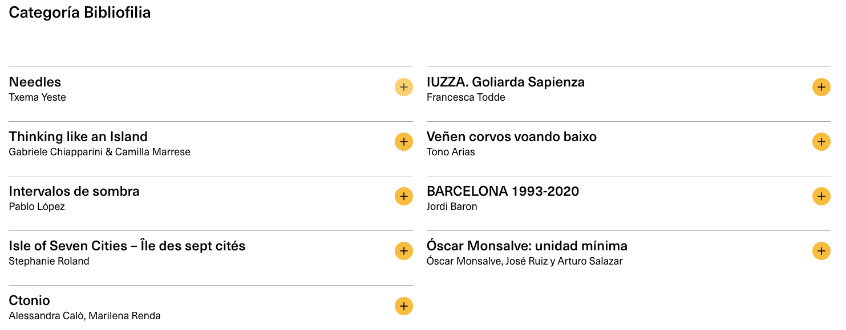Click plus icon for BARCELONA 1993-2020
846x330 pixels.
[821, 196]
